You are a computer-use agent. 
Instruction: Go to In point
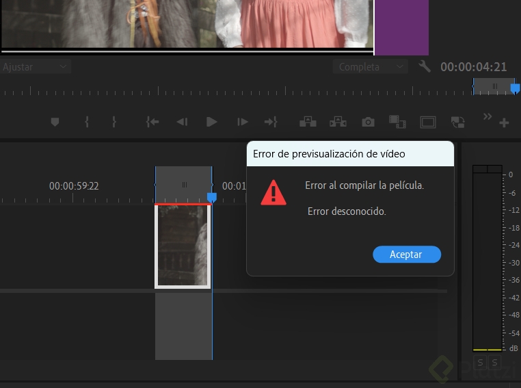pos(152,122)
